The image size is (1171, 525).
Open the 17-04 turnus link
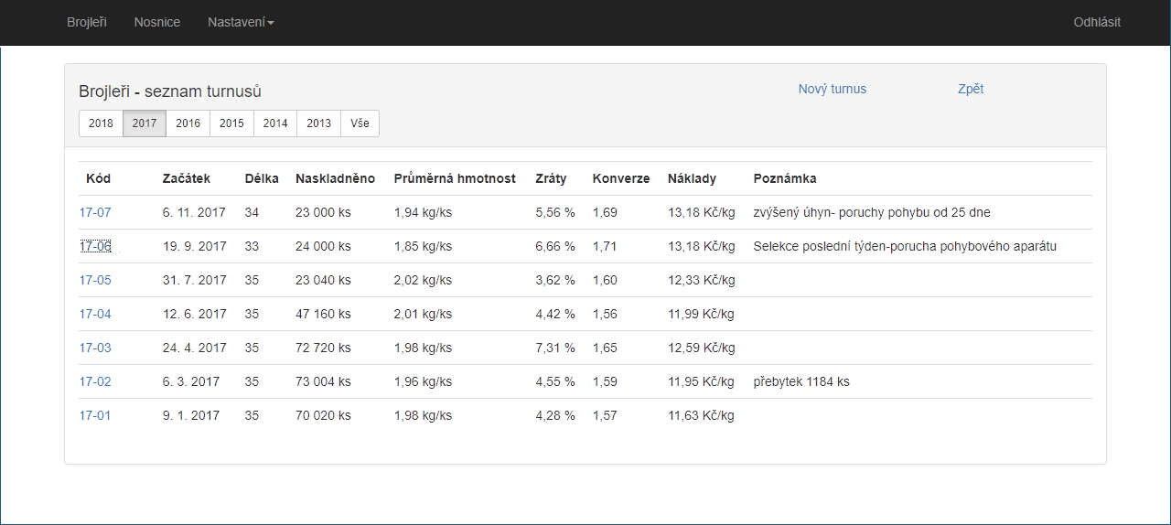95,314
